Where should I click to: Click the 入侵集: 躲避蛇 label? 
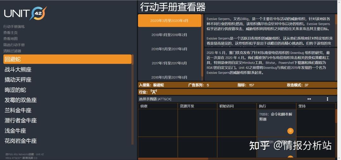coord(152,85)
